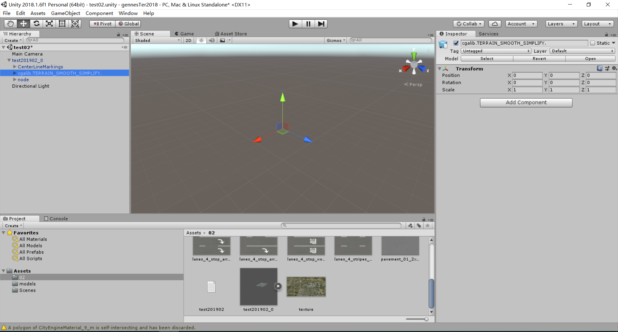Image resolution: width=618 pixels, height=332 pixels.
Task: Open the Layout dropdown
Action: coord(598,24)
